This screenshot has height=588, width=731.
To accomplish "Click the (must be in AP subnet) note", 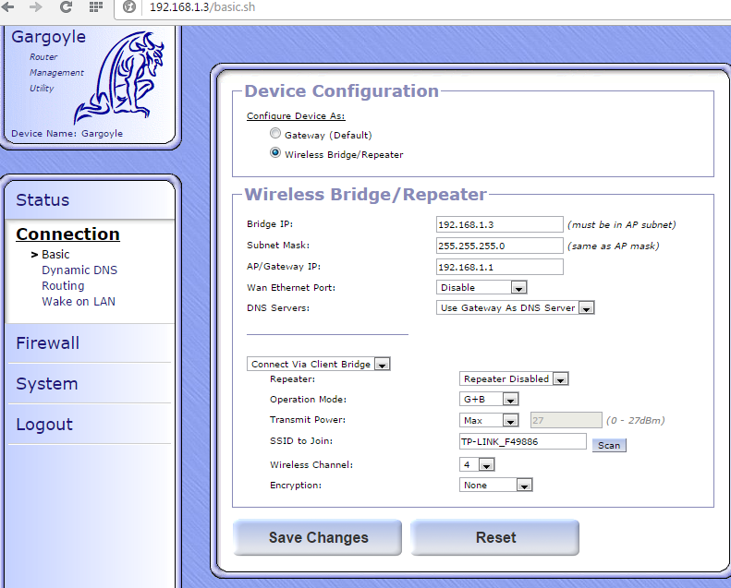I will [621, 225].
